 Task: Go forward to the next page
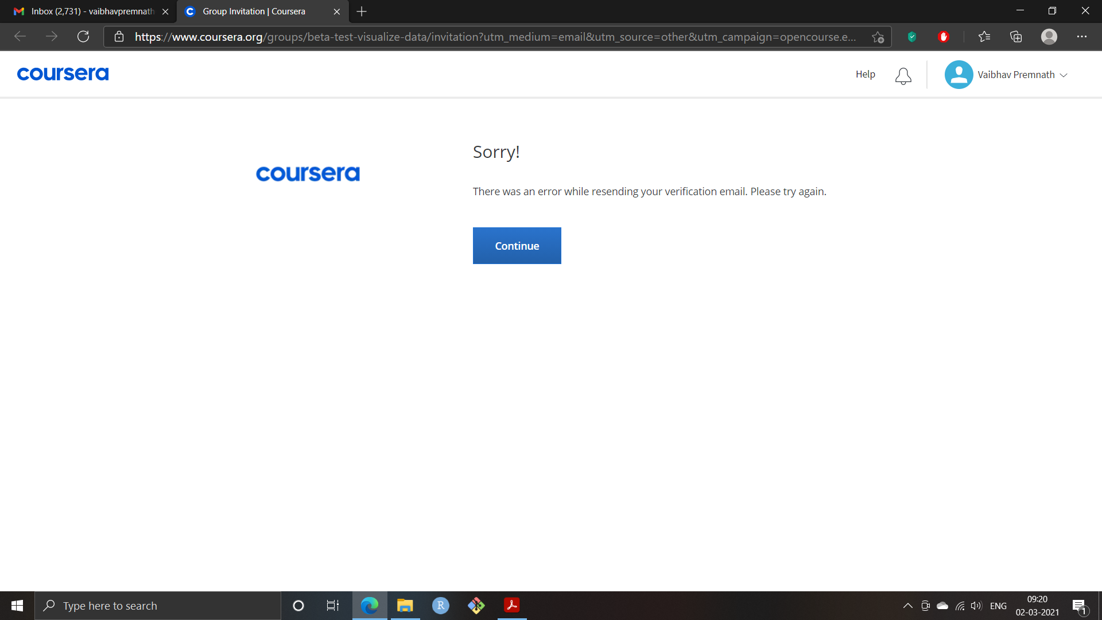click(x=52, y=37)
